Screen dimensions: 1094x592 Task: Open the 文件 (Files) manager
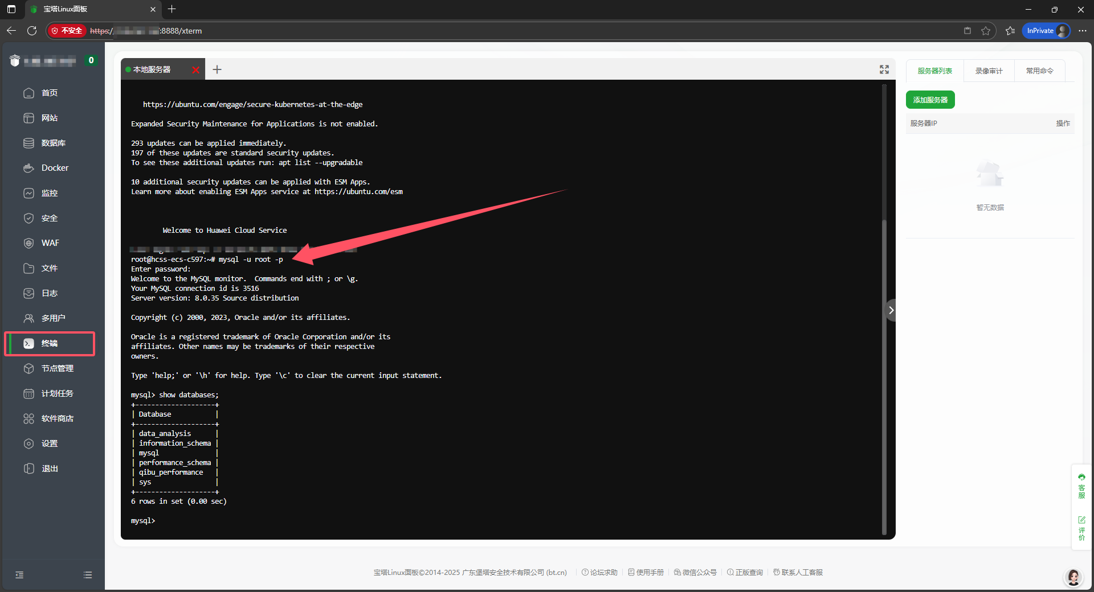[49, 268]
